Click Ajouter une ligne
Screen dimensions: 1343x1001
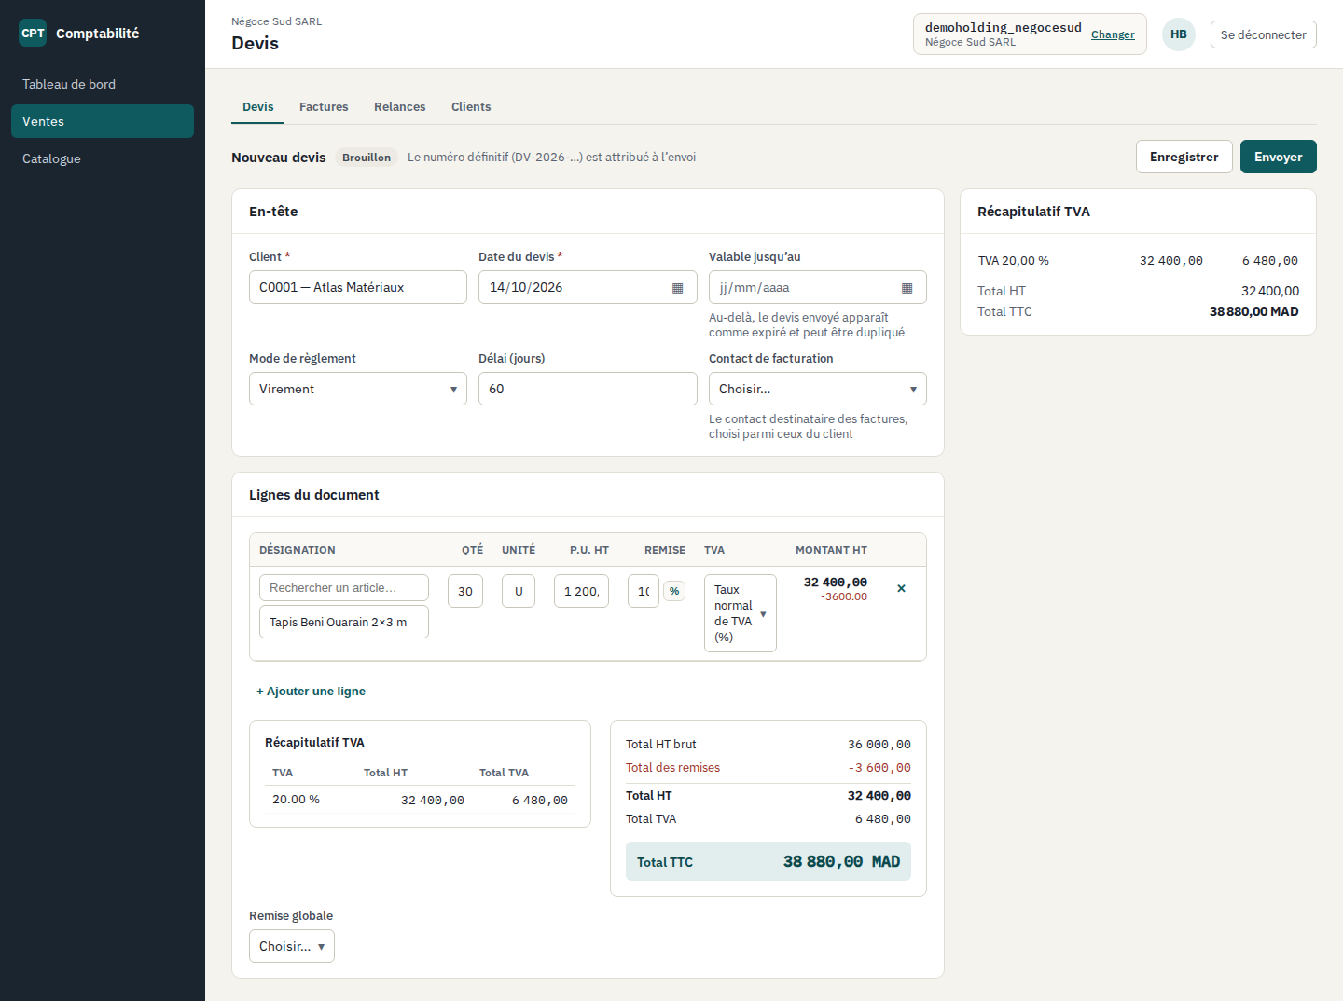coord(312,692)
